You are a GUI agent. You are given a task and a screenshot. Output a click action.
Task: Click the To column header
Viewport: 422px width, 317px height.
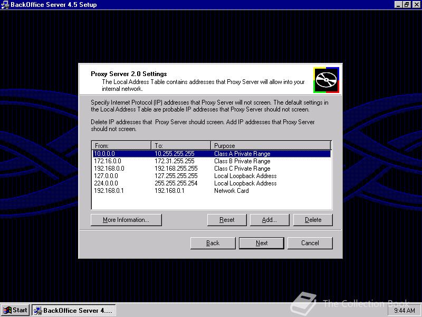click(x=181, y=146)
